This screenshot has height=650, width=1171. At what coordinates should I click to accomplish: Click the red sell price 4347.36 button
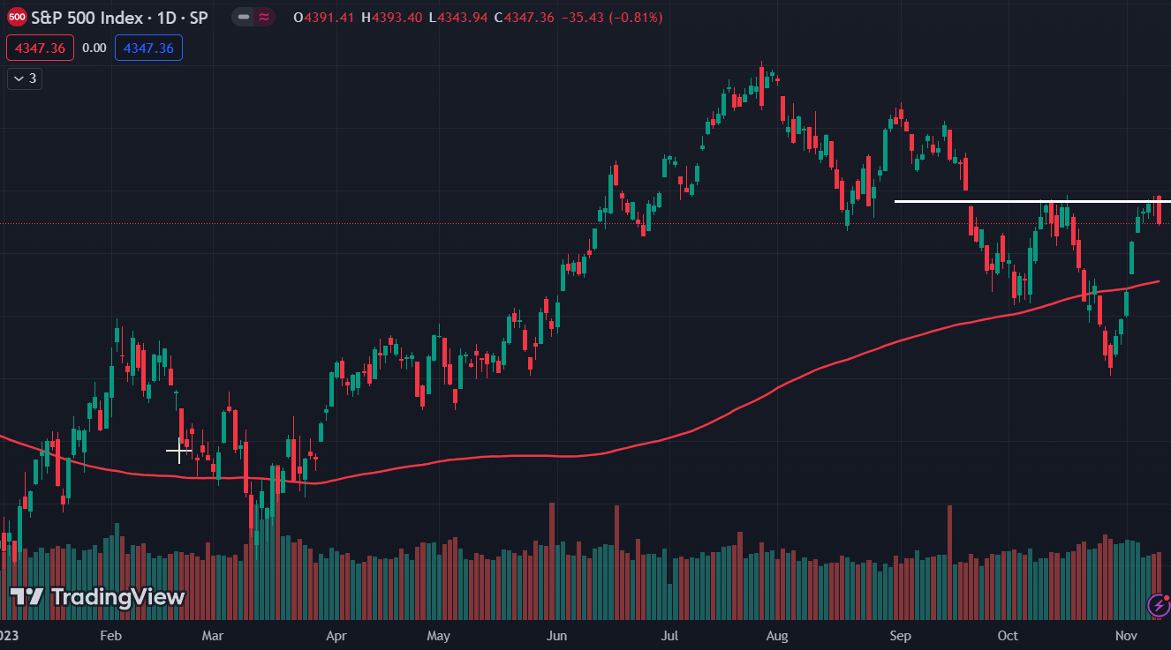pos(40,48)
